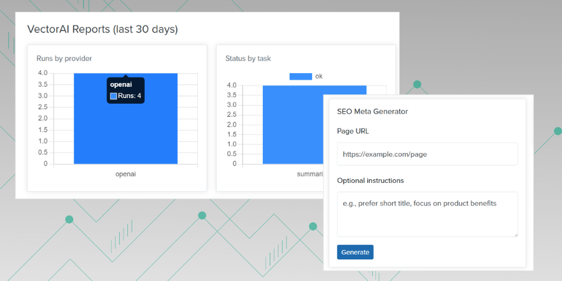Click the VectorAI Reports page title
Viewport: 562px width, 281px height.
[x=102, y=29]
